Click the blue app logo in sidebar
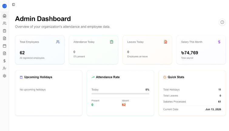Image resolution: width=229 pixels, height=131 pixels. [x=5, y=6]
